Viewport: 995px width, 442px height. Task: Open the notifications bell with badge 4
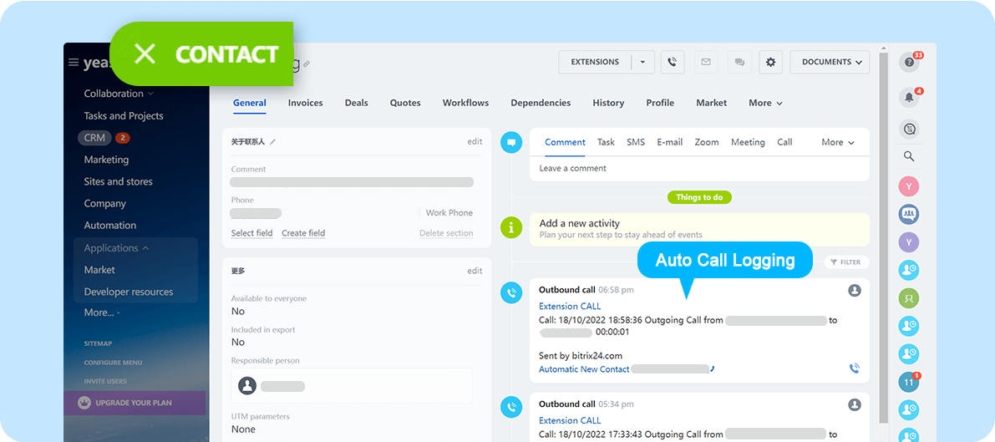[909, 97]
